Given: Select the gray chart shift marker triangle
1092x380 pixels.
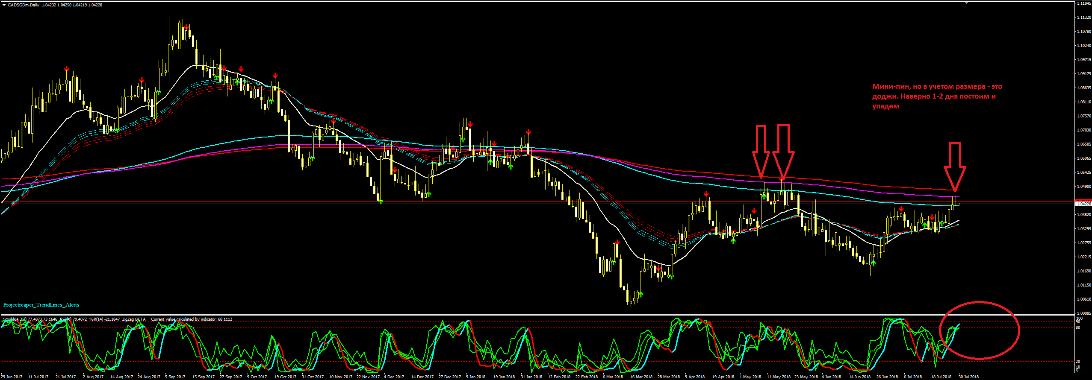Looking at the screenshot, I should pos(966,3).
